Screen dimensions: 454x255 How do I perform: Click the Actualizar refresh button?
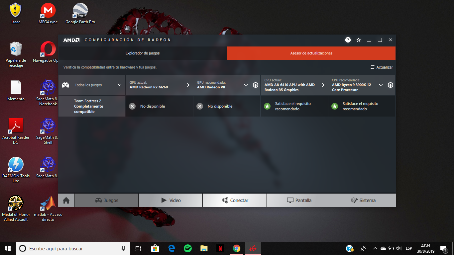pyautogui.click(x=382, y=67)
